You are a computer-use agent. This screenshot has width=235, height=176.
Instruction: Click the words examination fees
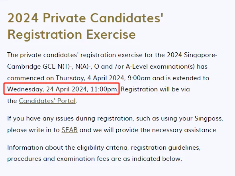[x=83, y=159]
